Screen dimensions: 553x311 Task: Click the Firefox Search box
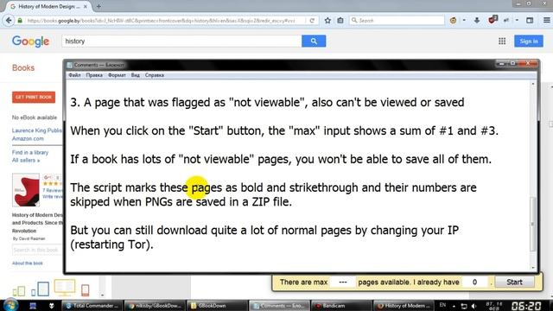pos(397,21)
